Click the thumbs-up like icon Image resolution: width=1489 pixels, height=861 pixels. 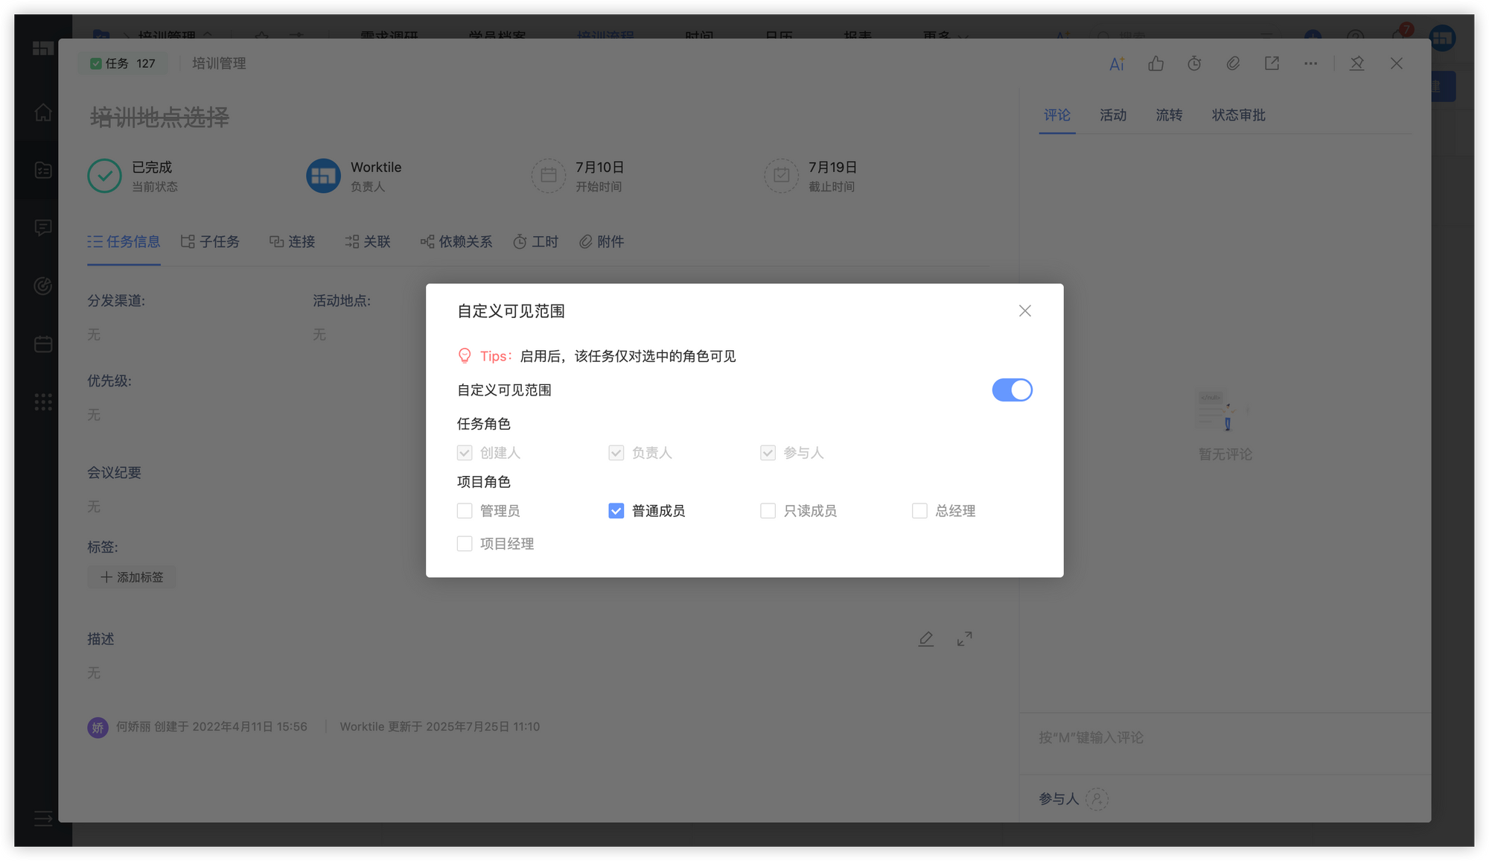tap(1155, 64)
